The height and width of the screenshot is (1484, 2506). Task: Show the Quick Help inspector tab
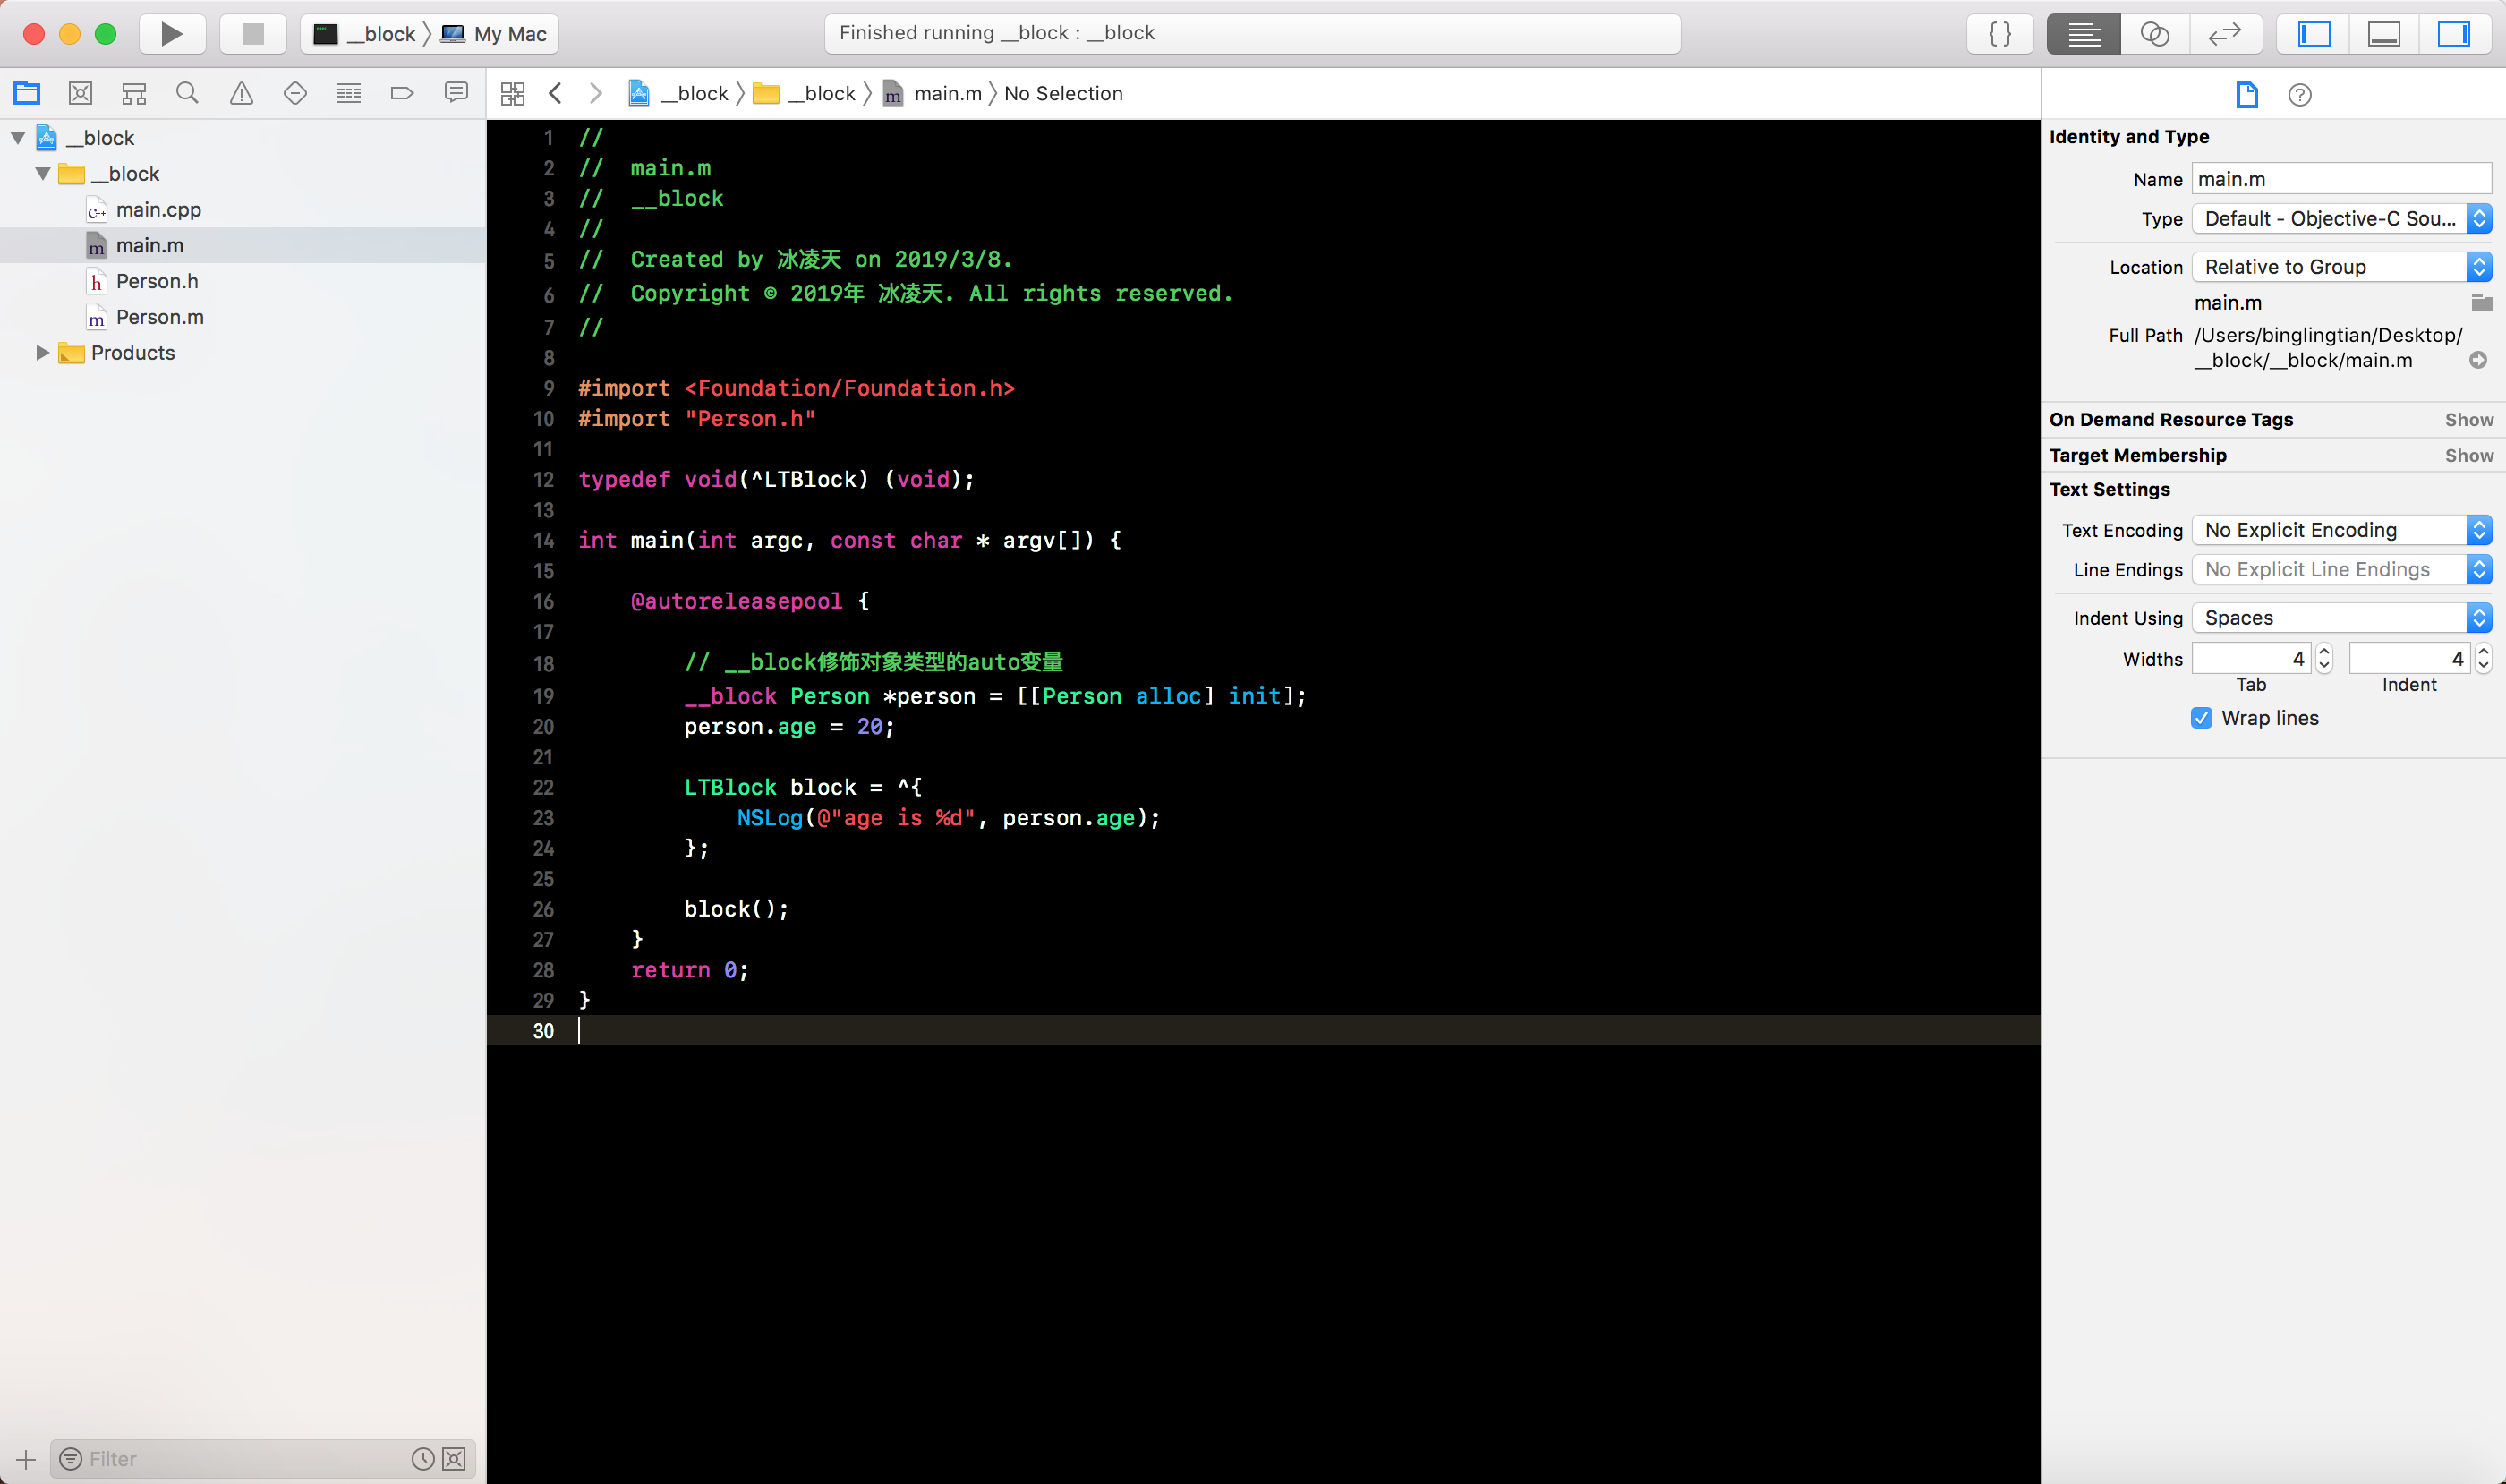tap(2300, 95)
